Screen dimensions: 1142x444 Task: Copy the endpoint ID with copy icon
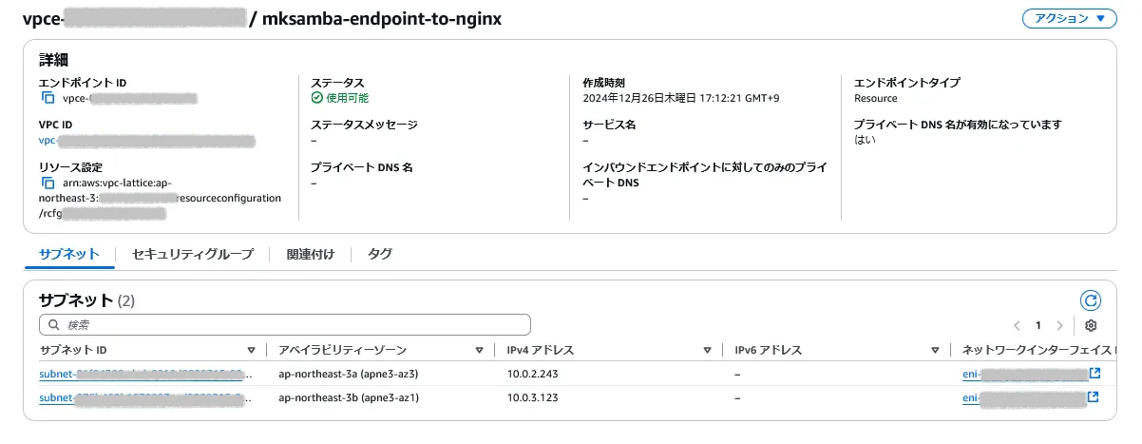point(48,98)
